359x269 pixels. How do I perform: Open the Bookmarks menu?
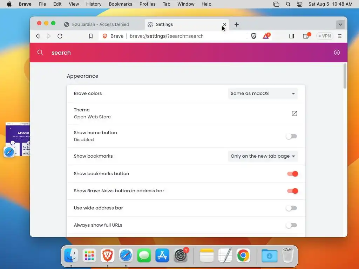pyautogui.click(x=121, y=4)
